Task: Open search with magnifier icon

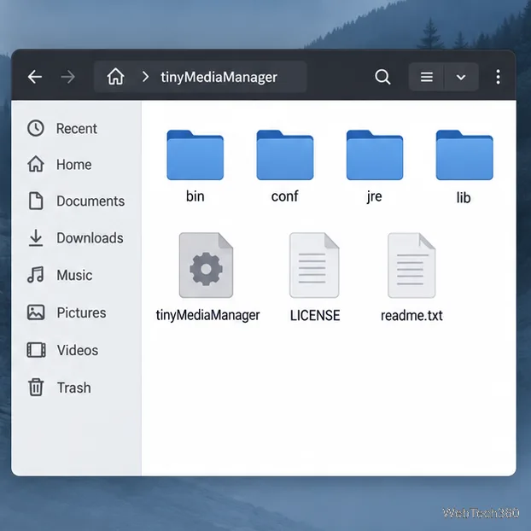Action: (x=382, y=77)
